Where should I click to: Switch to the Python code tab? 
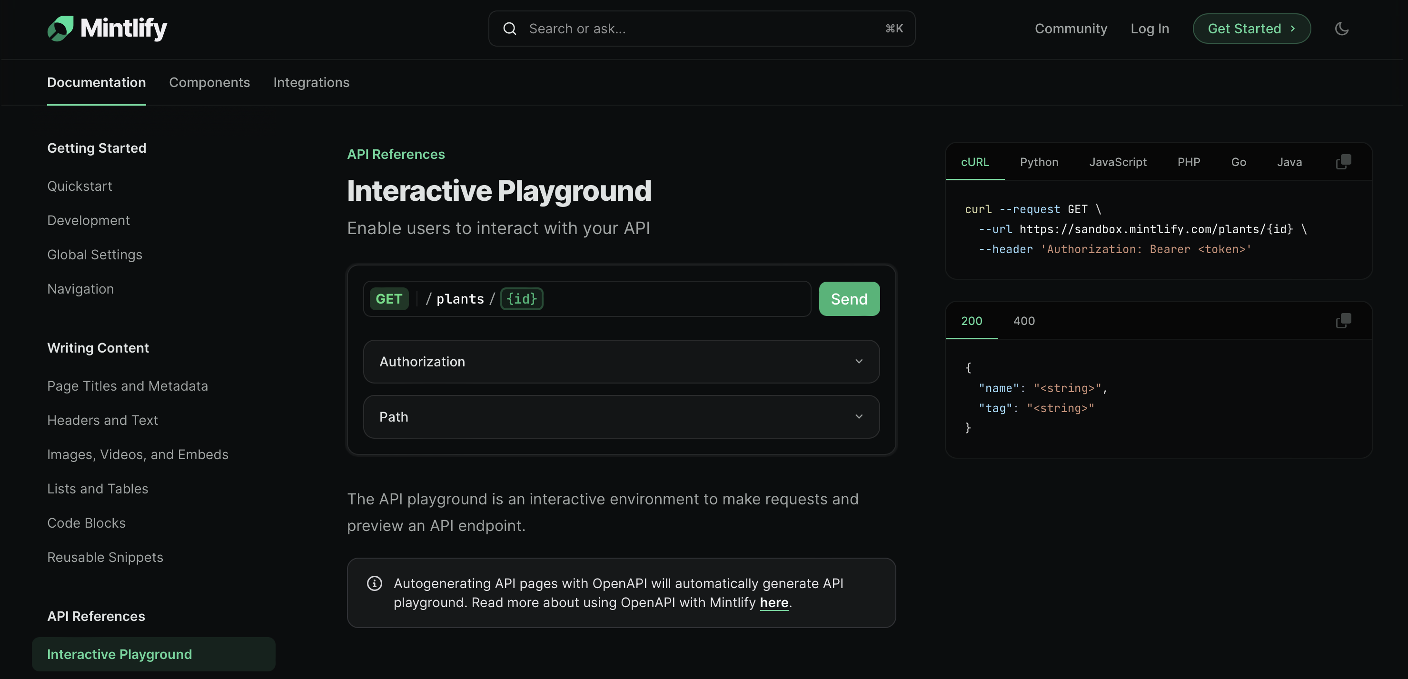(1039, 161)
